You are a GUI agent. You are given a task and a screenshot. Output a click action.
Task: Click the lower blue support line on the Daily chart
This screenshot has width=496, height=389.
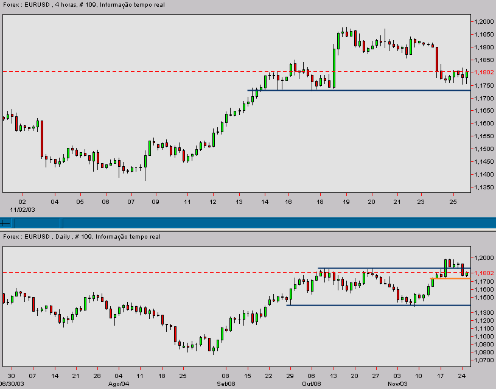pos(379,305)
